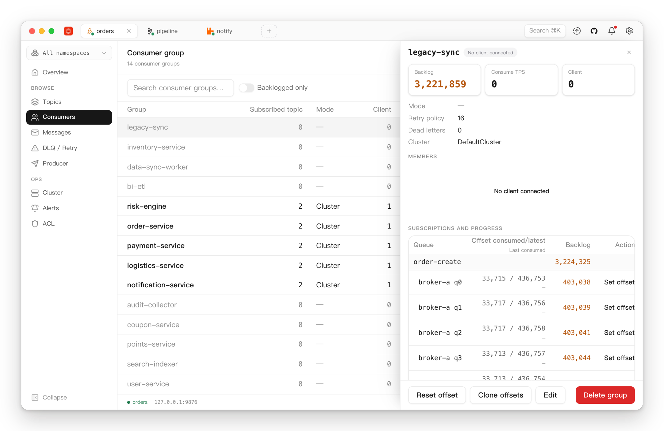664x431 pixels.
Task: Close the orders tab
Action: coord(129,31)
